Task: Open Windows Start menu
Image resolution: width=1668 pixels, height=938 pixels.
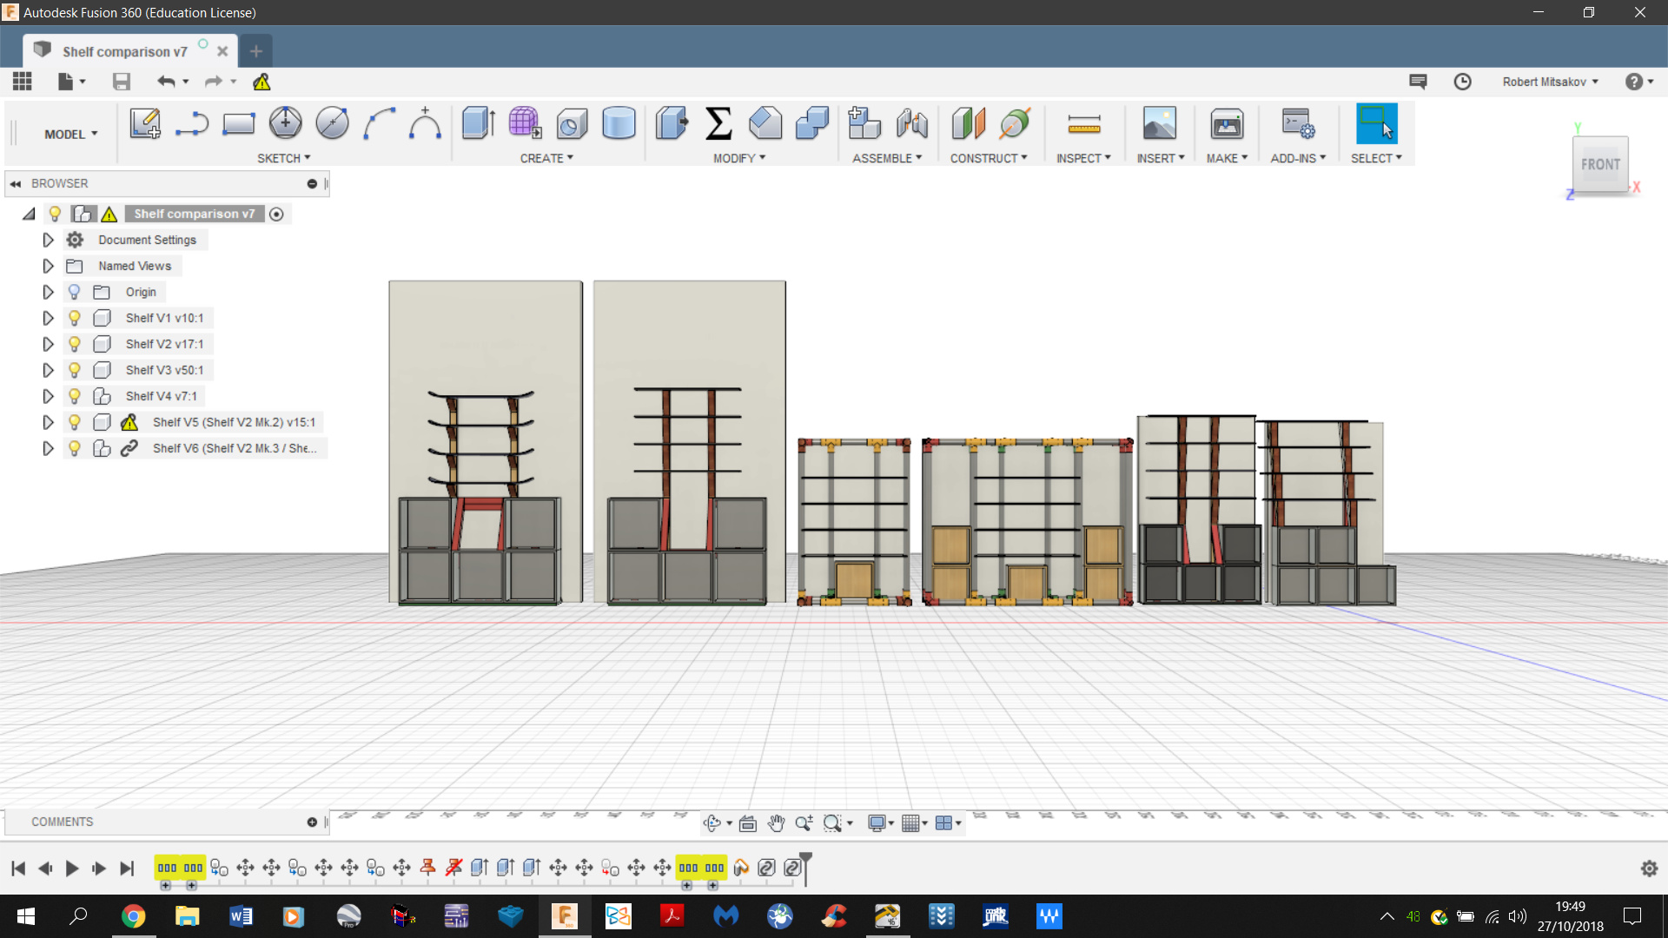Action: [25, 916]
